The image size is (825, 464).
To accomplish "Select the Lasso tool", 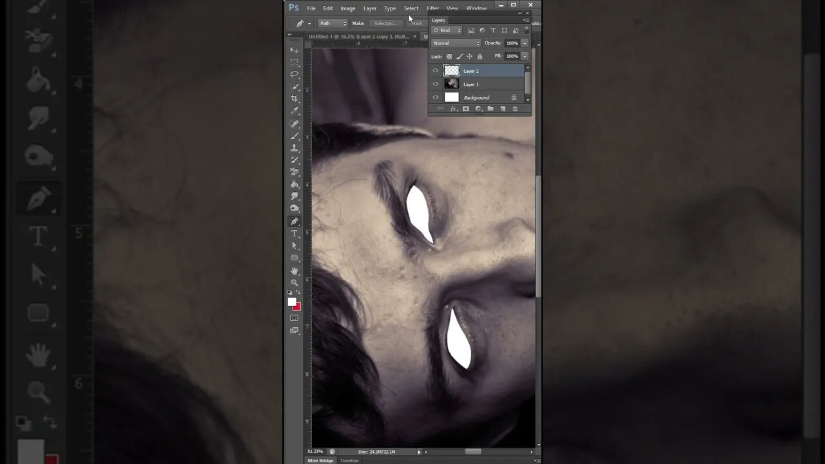I will click(295, 74).
